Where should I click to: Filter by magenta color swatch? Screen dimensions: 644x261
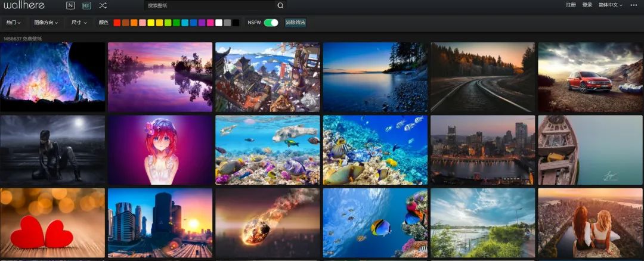click(210, 23)
